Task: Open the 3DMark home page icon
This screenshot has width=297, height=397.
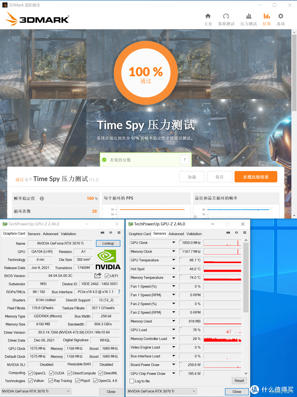Action: [x=208, y=16]
